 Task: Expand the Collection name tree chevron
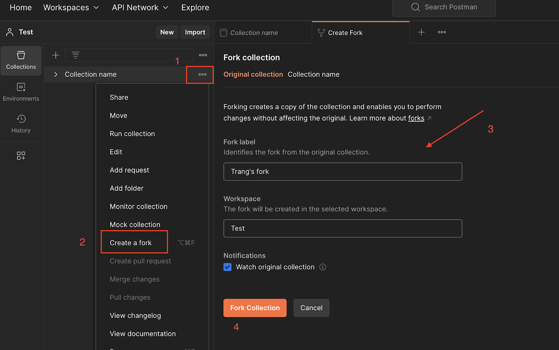[56, 74]
